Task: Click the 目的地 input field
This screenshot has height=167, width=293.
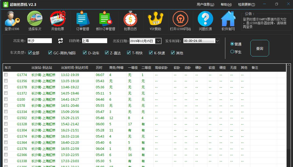Action: point(95,41)
